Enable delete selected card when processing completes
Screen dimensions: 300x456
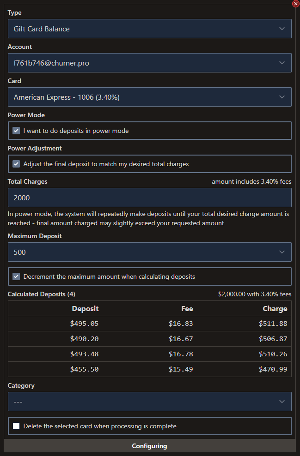coord(17,426)
